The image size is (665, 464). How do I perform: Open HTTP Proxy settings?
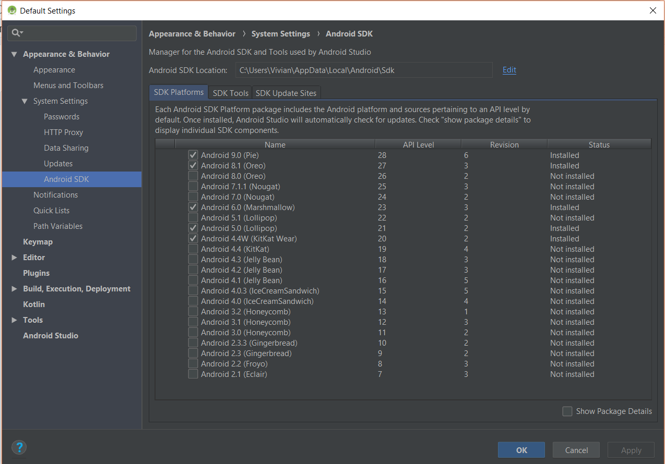pyautogui.click(x=63, y=132)
